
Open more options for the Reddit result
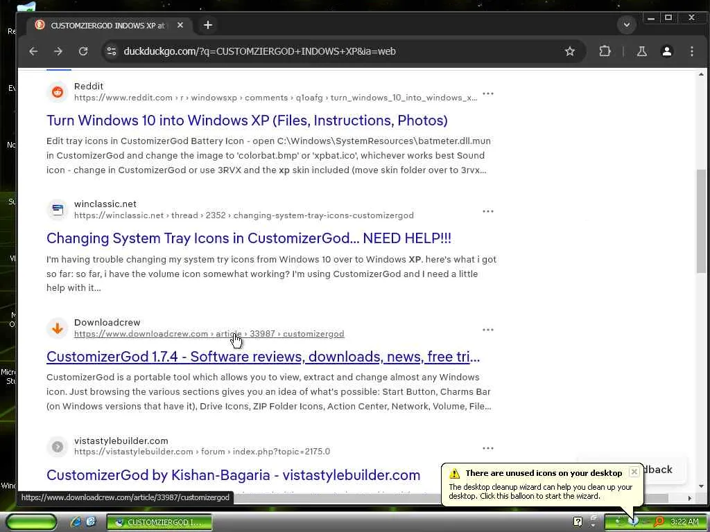coord(488,94)
